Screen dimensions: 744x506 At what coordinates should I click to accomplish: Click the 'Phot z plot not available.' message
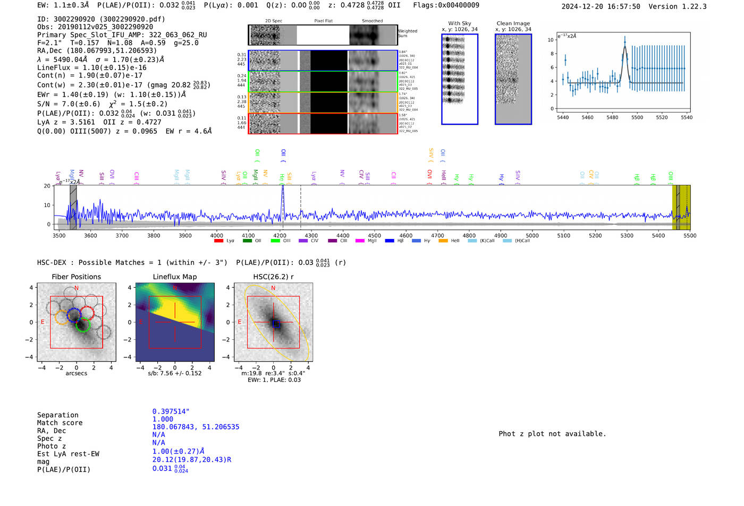[x=552, y=434]
